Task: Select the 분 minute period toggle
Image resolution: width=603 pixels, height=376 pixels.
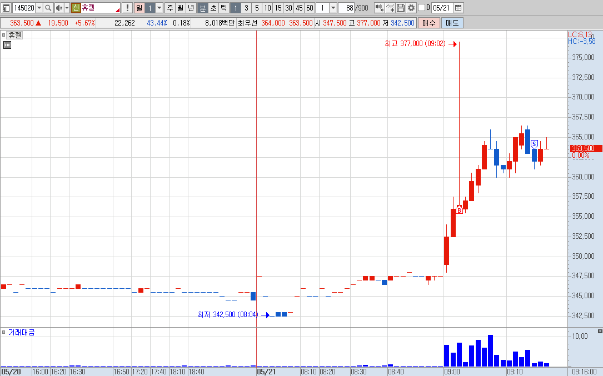Action: click(203, 8)
